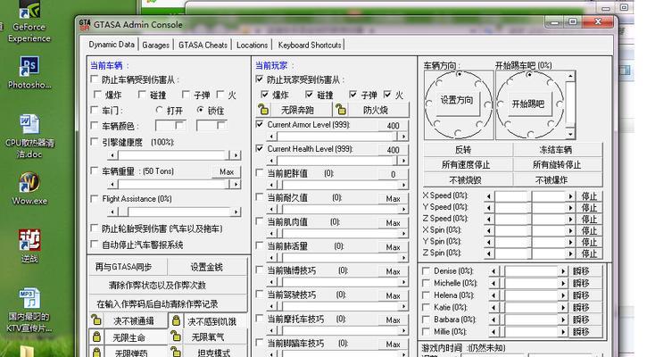The image size is (647, 357).
Task: Click the second 车辆颜色 color swatch
Action: 212,126
